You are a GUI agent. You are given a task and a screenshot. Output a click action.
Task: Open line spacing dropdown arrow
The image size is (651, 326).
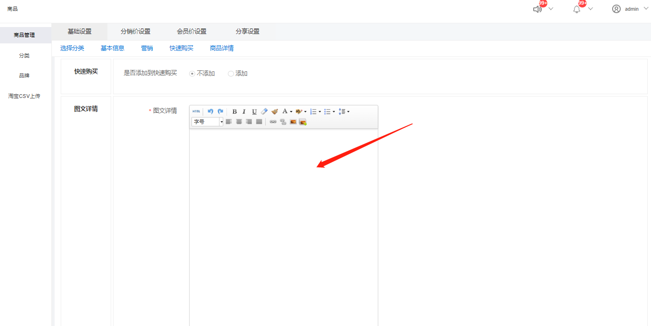point(348,111)
